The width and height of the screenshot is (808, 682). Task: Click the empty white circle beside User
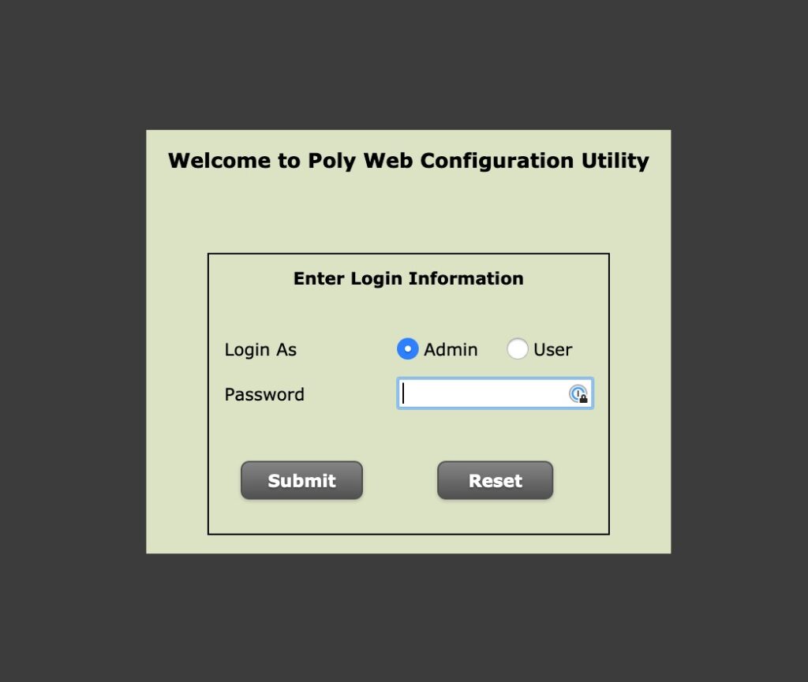point(518,349)
